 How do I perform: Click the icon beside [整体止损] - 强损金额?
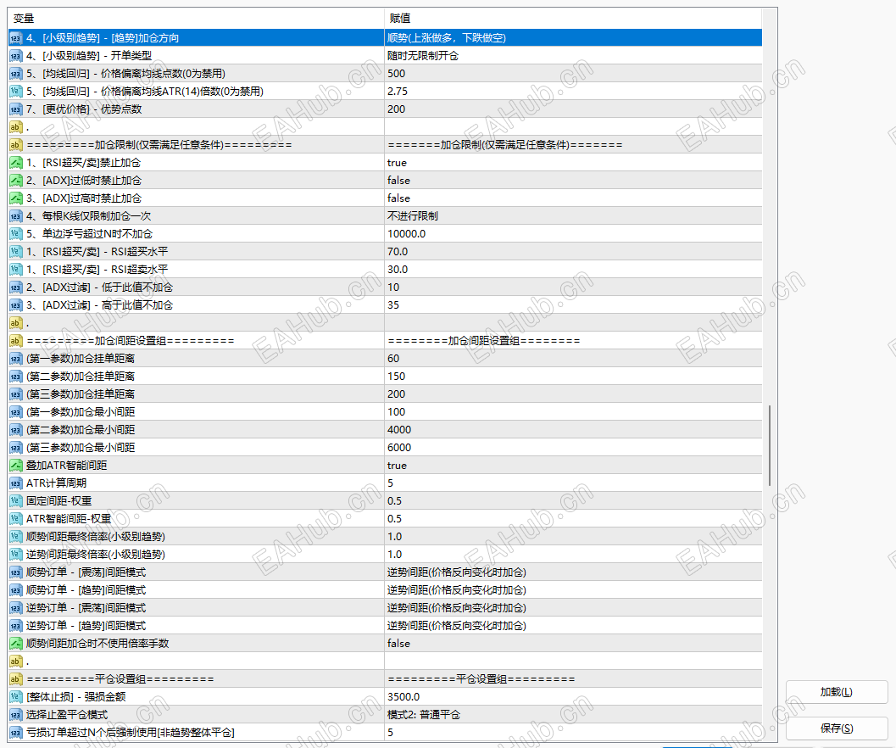tap(15, 697)
